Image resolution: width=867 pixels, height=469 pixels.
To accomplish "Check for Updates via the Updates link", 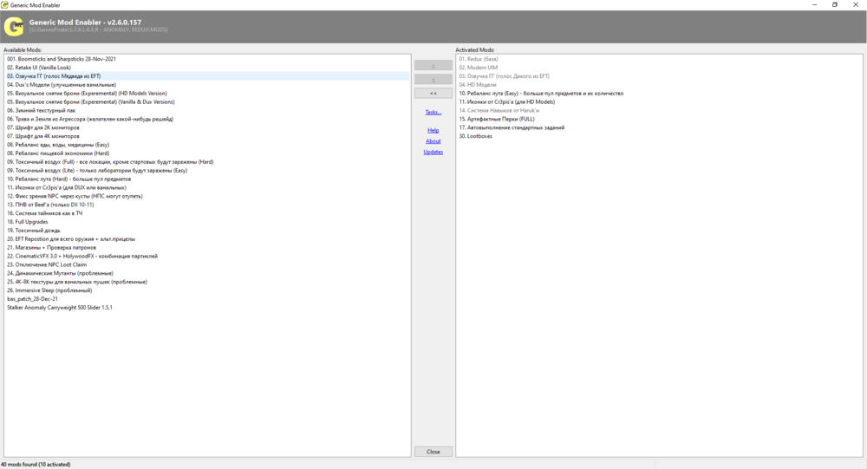I will [433, 152].
